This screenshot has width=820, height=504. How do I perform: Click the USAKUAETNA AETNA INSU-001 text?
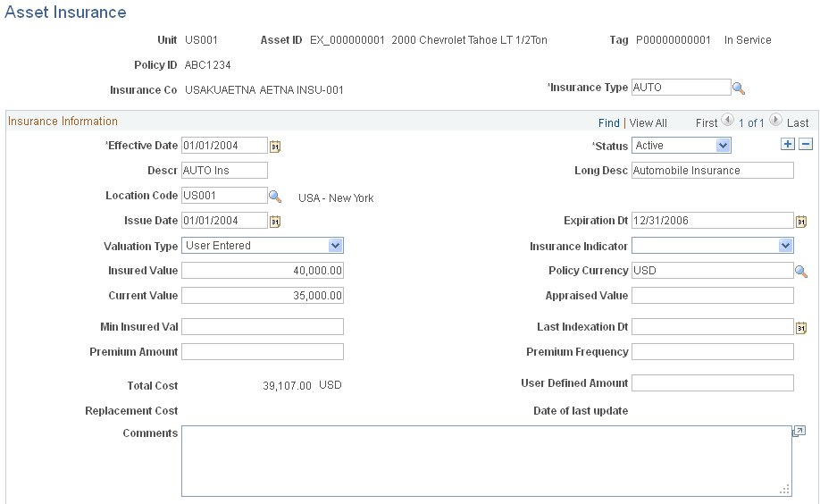(x=264, y=90)
